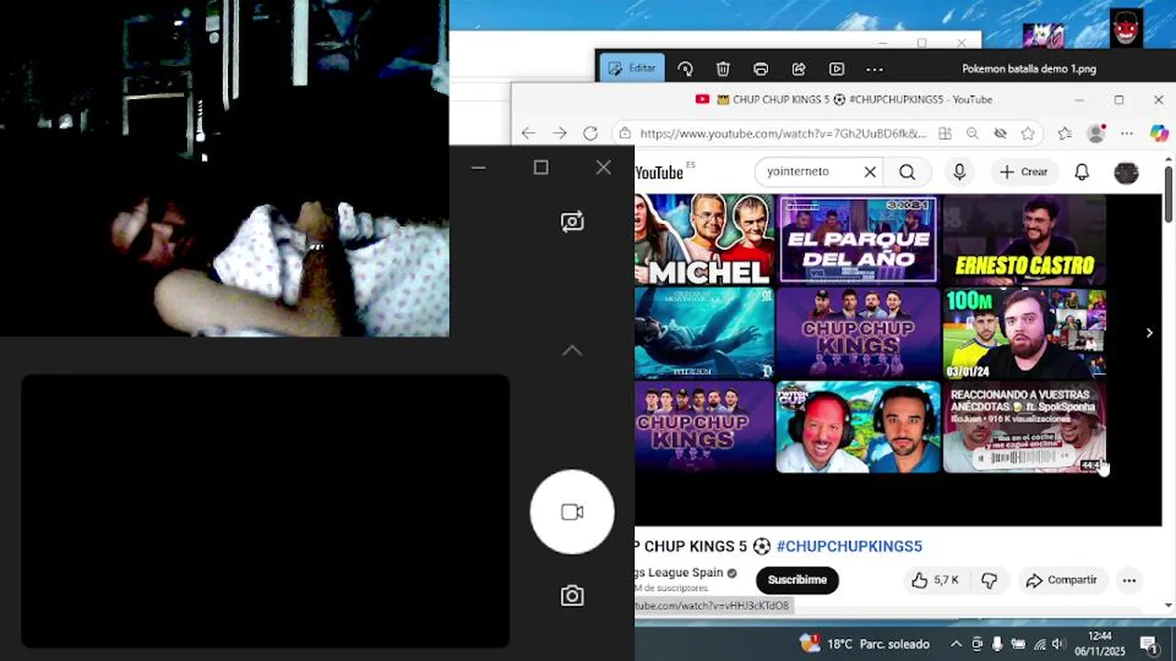The image size is (1176, 661).
Task: Start video recording in Camera app
Action: pos(571,512)
